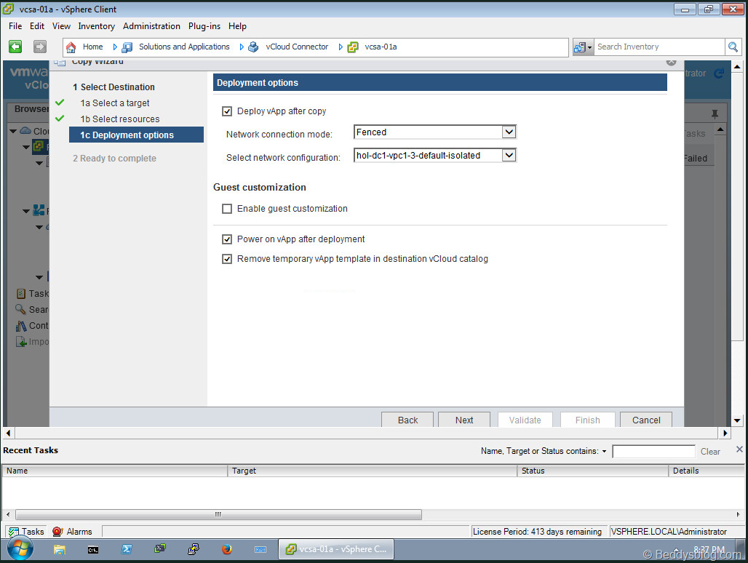
Task: Uncheck Deploy vApp after copy
Action: click(x=227, y=111)
